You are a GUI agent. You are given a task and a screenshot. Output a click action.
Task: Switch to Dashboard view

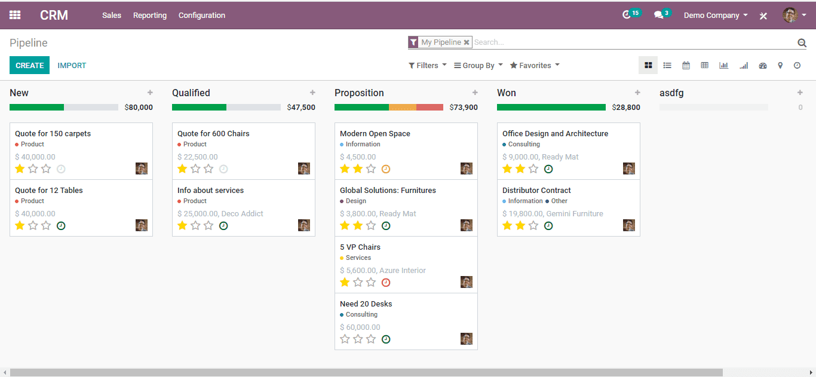pos(762,66)
